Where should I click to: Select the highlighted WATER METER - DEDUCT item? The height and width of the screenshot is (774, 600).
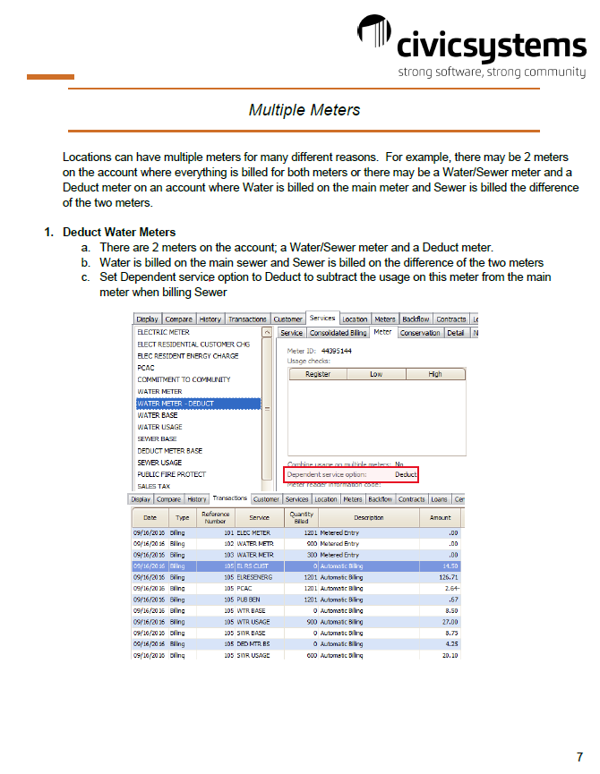point(198,404)
